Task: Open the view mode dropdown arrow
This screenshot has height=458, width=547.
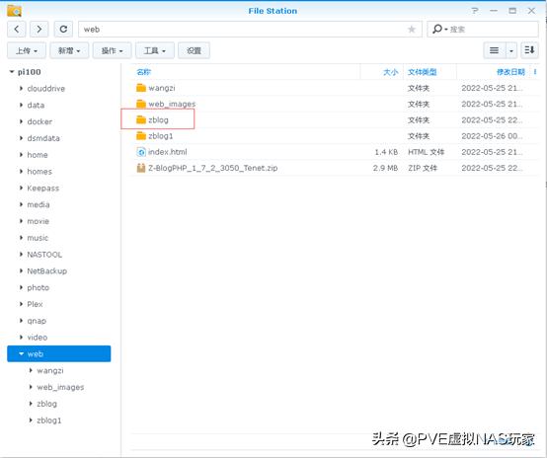Action: [x=511, y=51]
